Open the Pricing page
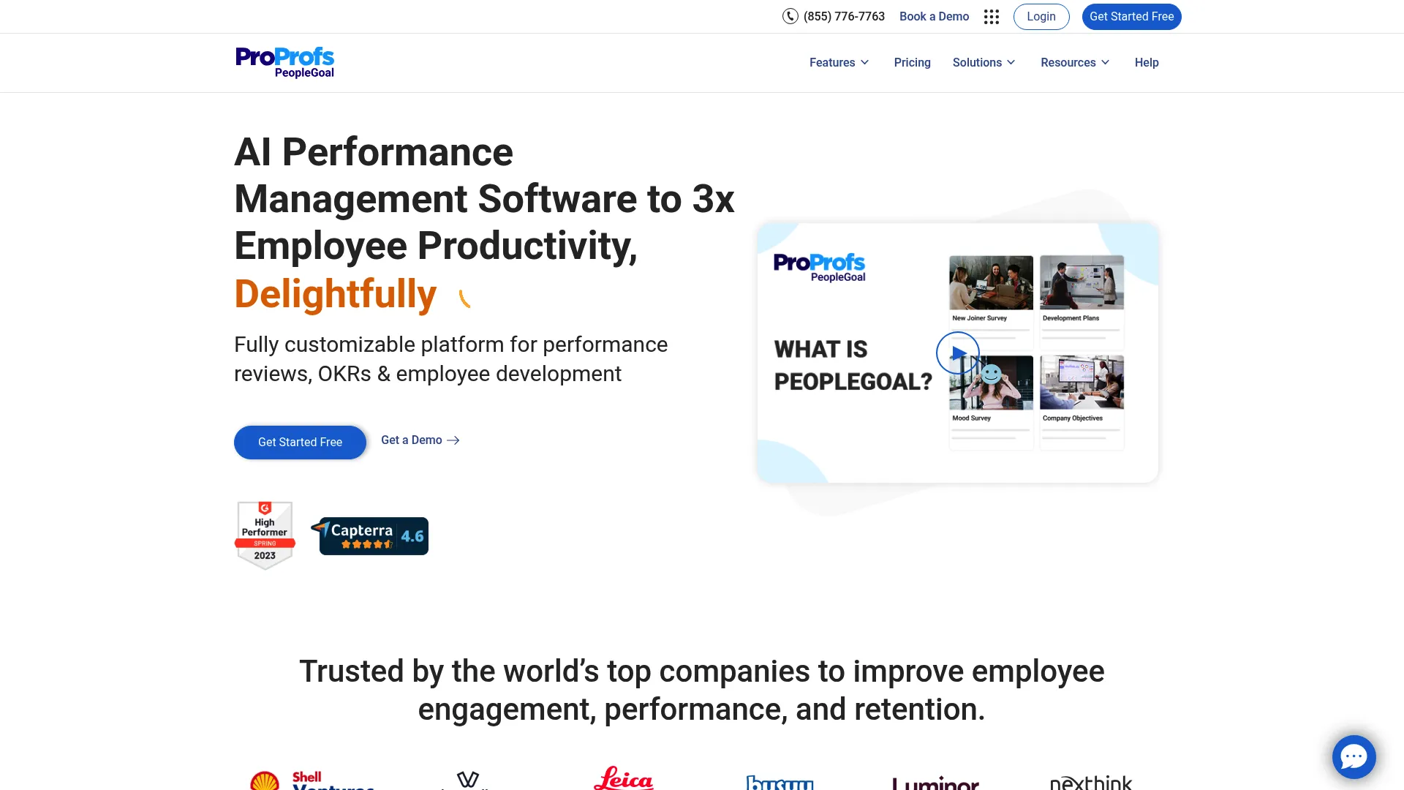1404x790 pixels. click(x=912, y=63)
